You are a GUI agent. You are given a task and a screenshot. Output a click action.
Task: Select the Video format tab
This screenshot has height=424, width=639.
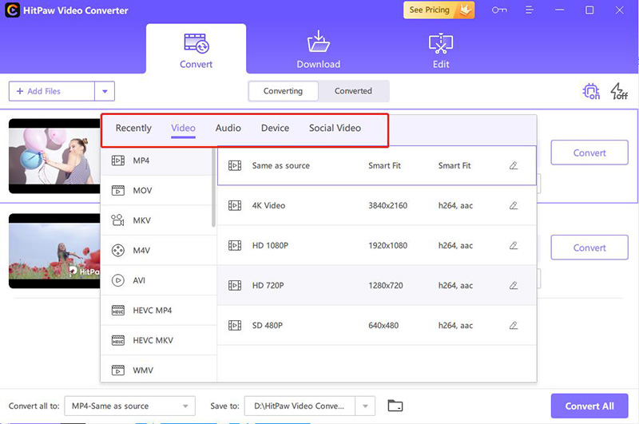pyautogui.click(x=183, y=128)
